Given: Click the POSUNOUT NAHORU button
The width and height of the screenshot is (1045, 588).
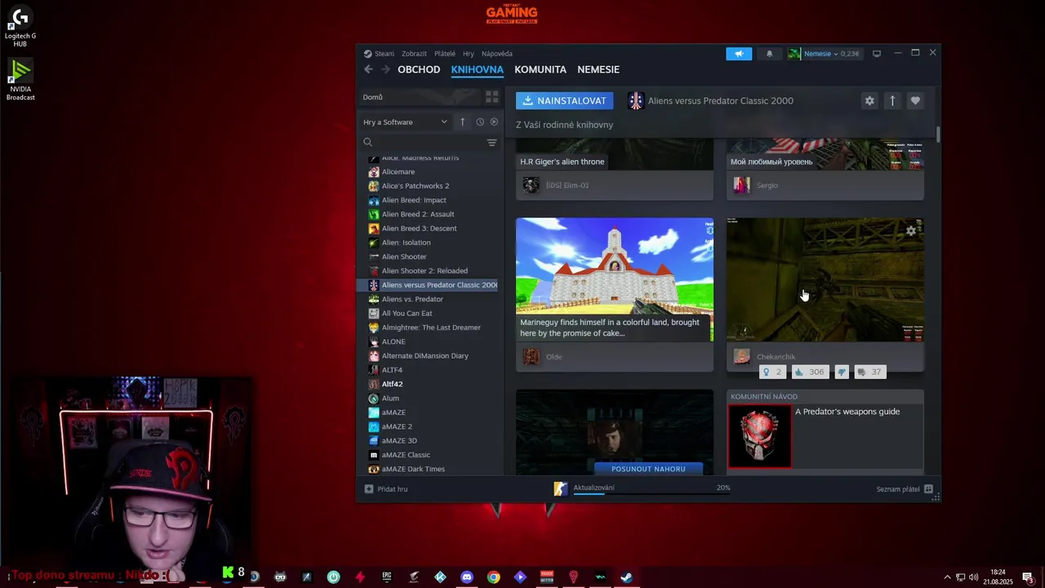Looking at the screenshot, I should click(x=648, y=469).
